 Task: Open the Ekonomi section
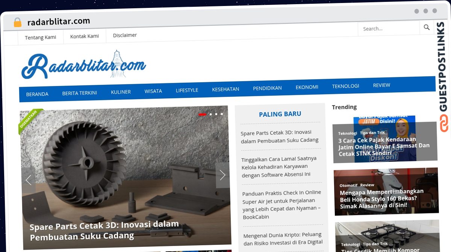(307, 87)
